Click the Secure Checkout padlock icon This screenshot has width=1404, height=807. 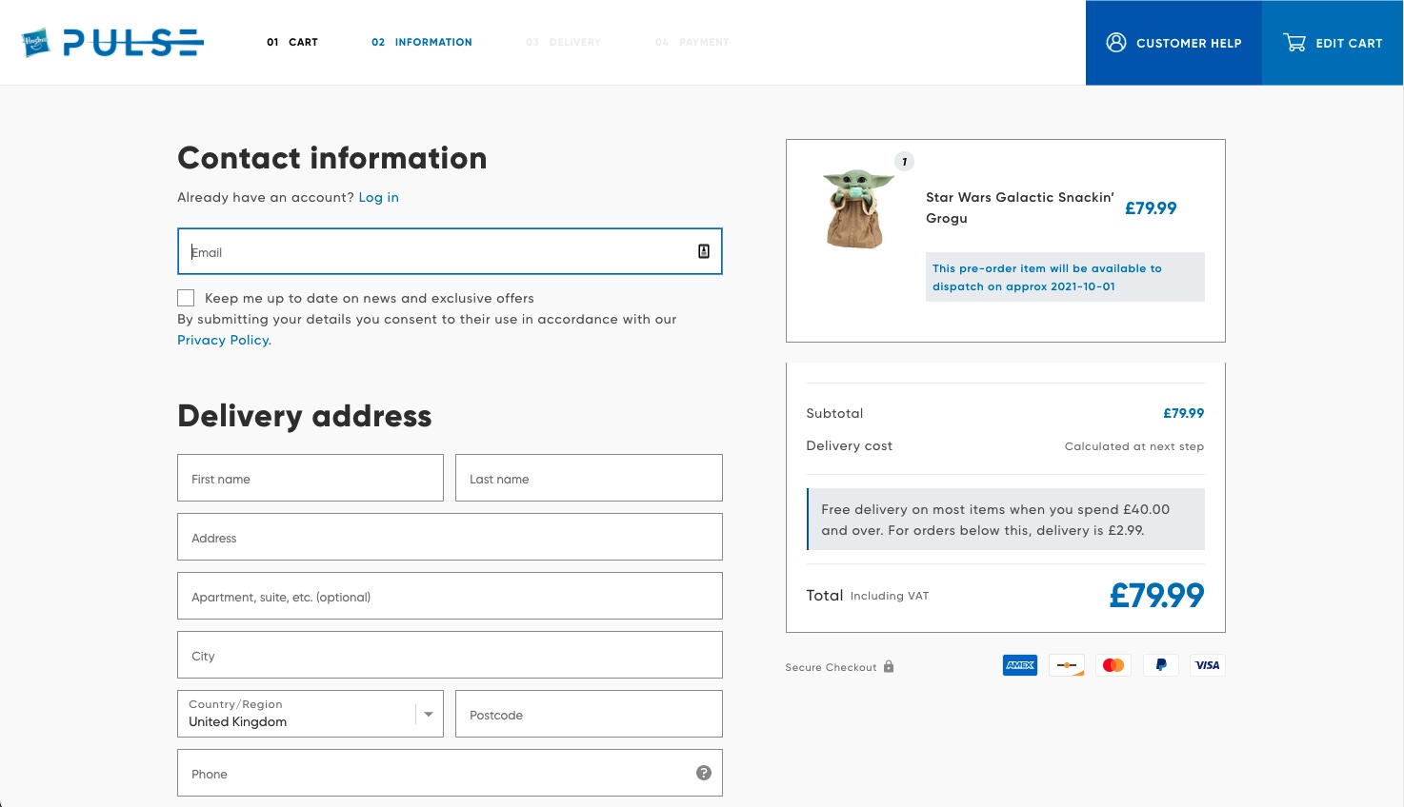tap(889, 666)
